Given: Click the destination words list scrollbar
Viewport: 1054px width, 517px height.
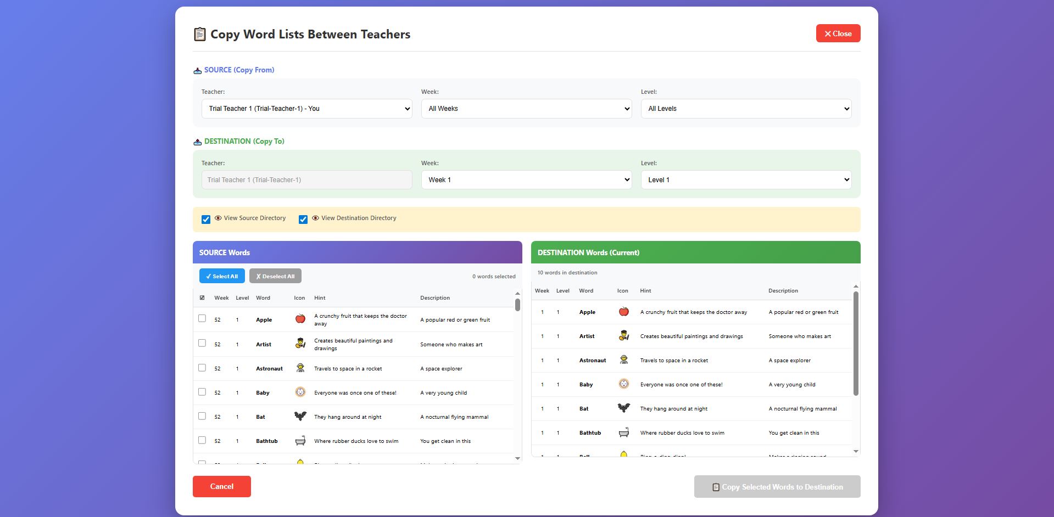Looking at the screenshot, I should pyautogui.click(x=856, y=343).
